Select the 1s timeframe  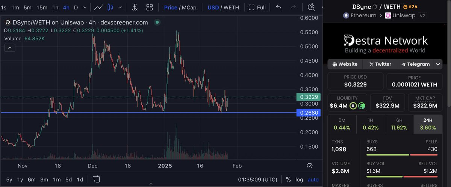pos(4,7)
